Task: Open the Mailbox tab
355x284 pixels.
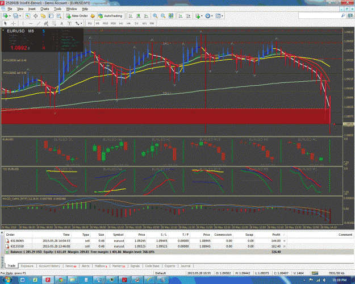Action: [x=101, y=266]
